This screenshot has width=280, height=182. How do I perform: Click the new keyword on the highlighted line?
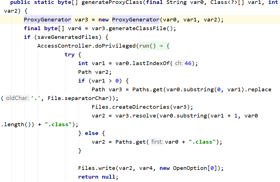[x=103, y=19]
